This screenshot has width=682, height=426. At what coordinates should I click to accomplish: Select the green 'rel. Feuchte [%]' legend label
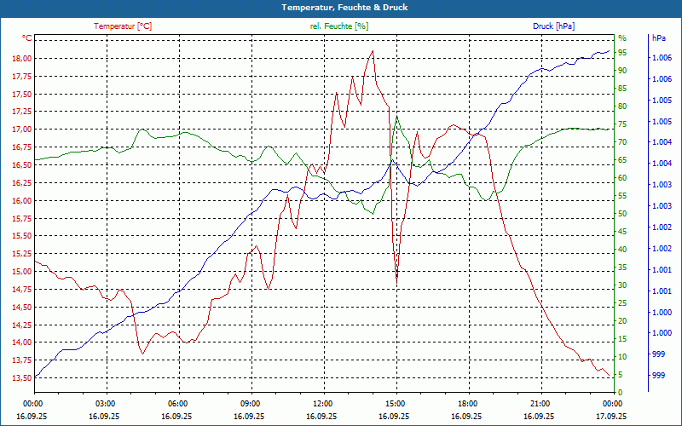(x=338, y=26)
